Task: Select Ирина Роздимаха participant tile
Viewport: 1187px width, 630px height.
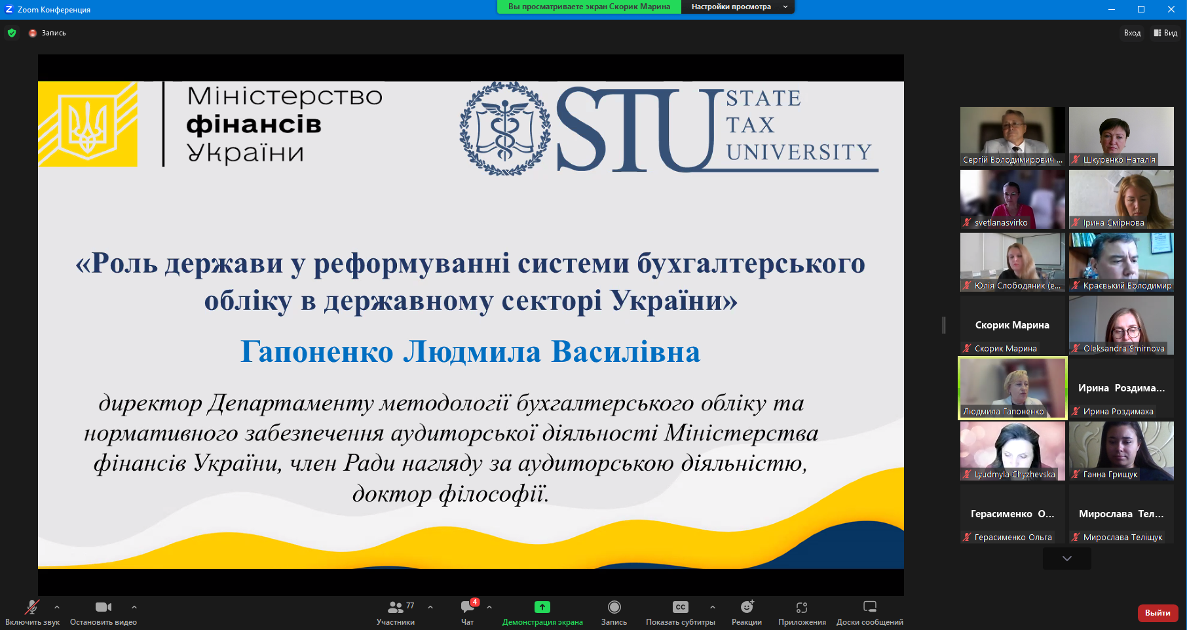Action: pyautogui.click(x=1121, y=388)
